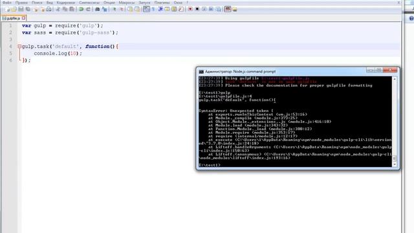
Task: Click blue help icon at right edge
Action: click(411, 18)
